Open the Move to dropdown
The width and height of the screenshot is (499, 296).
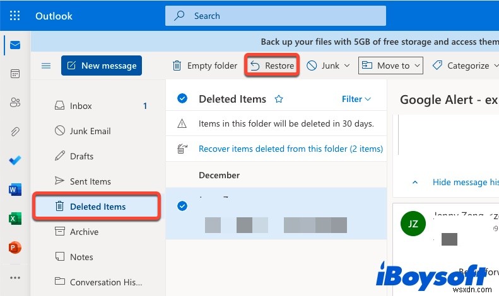click(x=390, y=65)
